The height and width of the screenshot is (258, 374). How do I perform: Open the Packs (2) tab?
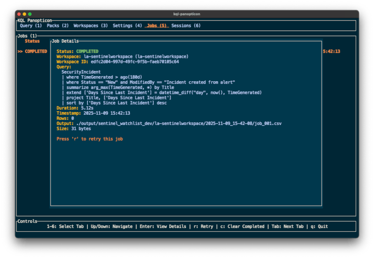click(x=58, y=26)
